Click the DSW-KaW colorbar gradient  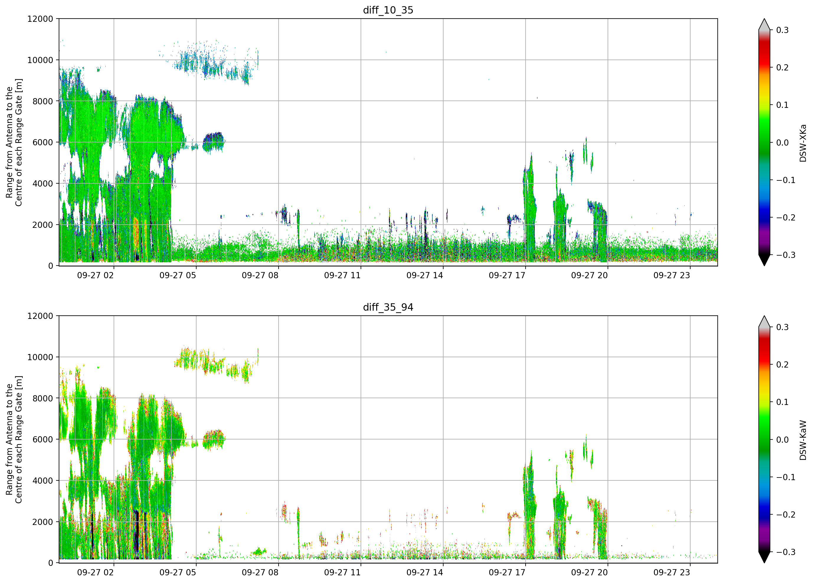(764, 439)
